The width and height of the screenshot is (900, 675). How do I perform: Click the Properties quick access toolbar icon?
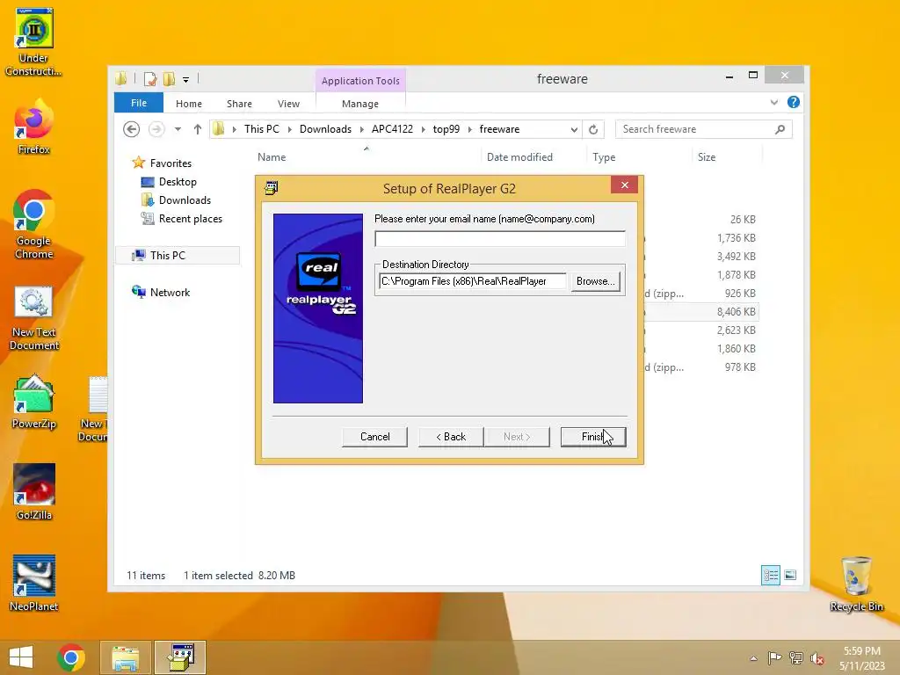(149, 78)
